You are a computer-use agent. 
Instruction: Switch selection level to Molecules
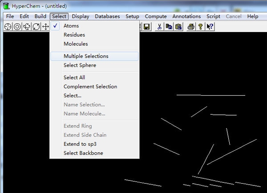tap(95, 44)
